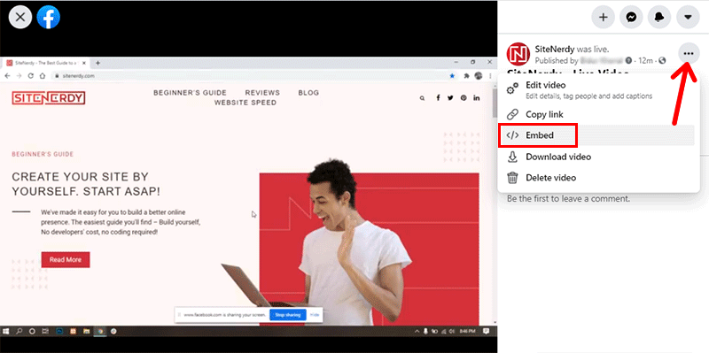Expand the account dropdown arrow
709x353 pixels.
pos(689,18)
